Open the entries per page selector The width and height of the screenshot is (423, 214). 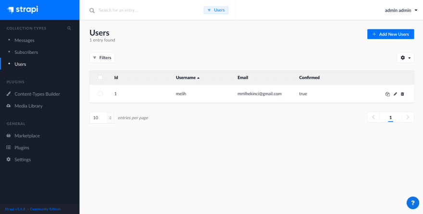pyautogui.click(x=102, y=118)
